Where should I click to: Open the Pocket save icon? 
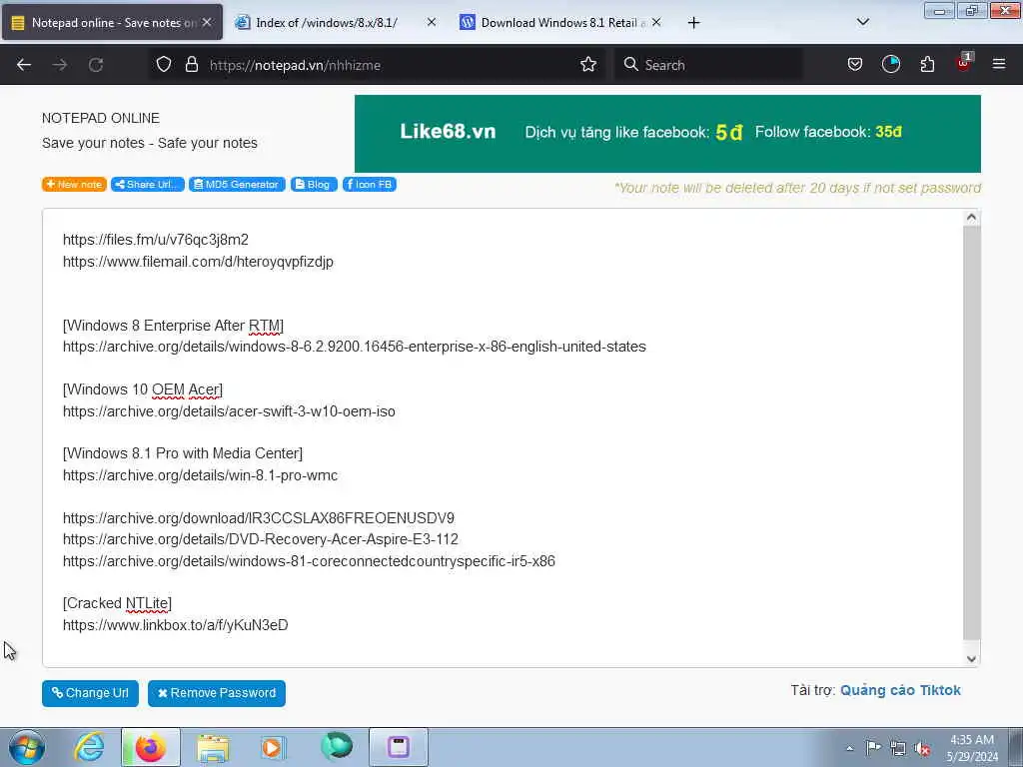855,65
